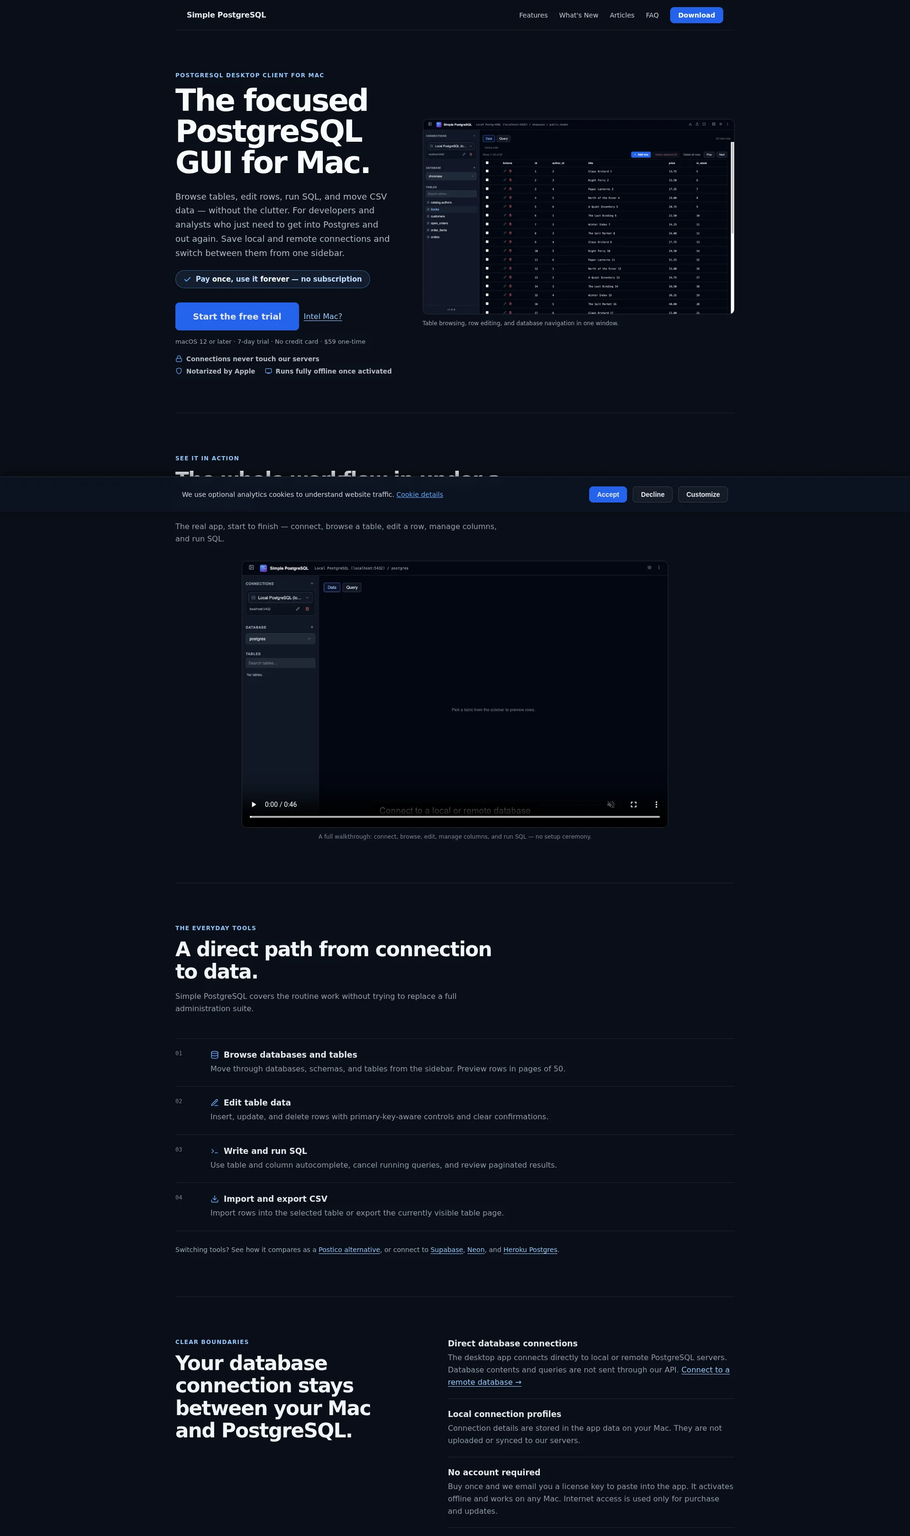
Task: Click the red trash icon for localhost:5432
Action: click(x=307, y=609)
